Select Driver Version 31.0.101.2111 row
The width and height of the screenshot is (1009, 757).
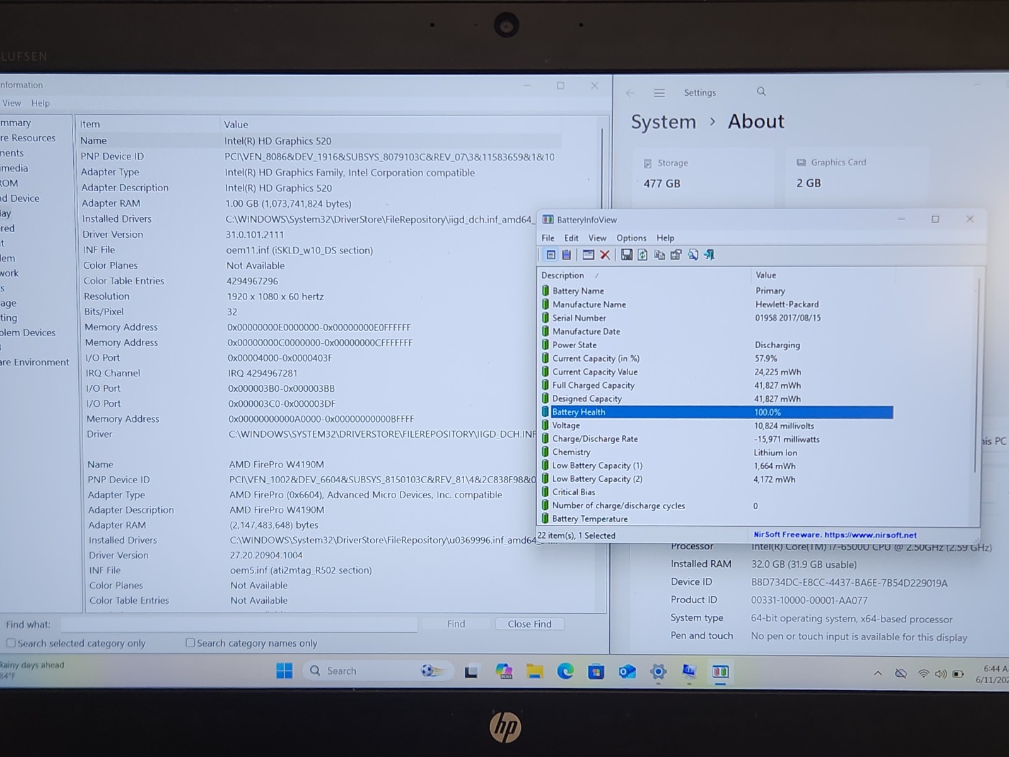point(309,235)
